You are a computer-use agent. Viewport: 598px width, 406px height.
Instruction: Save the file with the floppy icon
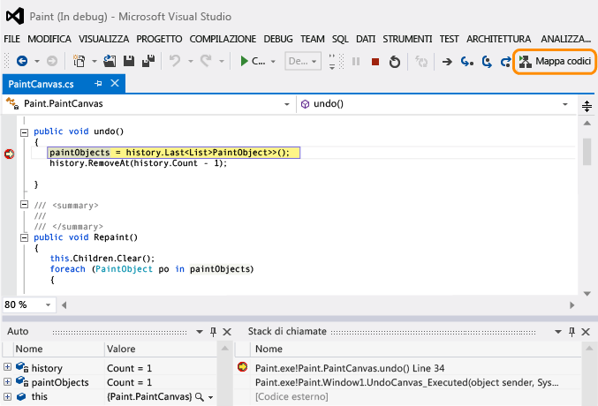(129, 61)
